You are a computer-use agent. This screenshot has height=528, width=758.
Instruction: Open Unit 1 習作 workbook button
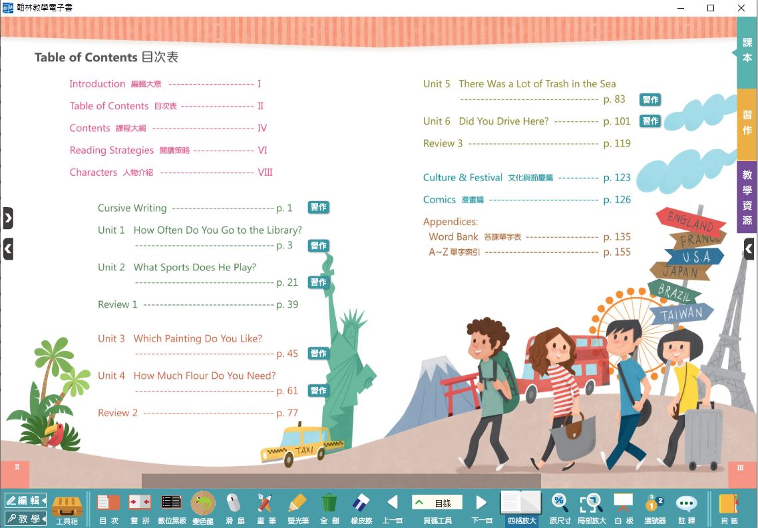[318, 246]
